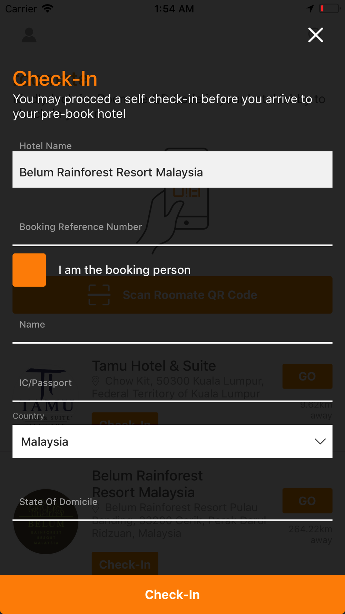Tap the GO button for Tamu Hotel
The height and width of the screenshot is (614, 345).
(x=307, y=376)
